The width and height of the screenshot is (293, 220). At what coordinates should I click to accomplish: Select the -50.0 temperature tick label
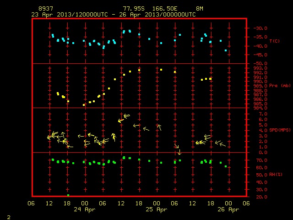pyautogui.click(x=260, y=64)
